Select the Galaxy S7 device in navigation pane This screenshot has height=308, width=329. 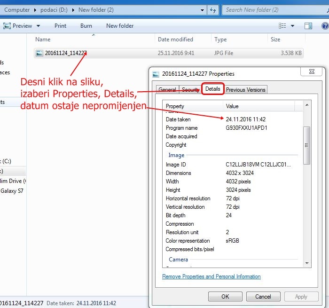[12, 191]
